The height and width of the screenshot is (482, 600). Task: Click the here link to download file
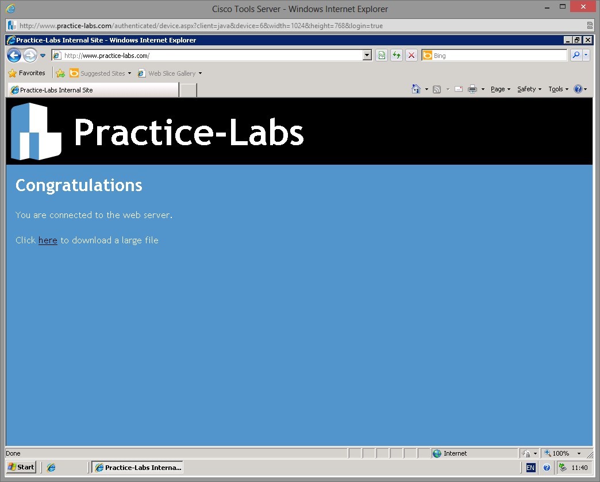tap(48, 240)
